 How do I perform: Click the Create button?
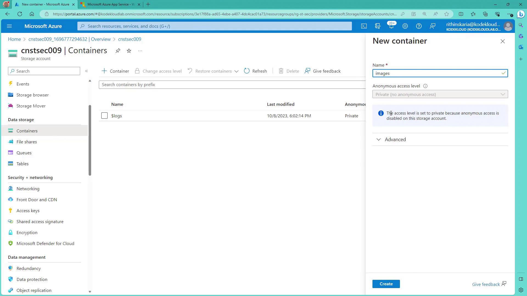point(386,284)
